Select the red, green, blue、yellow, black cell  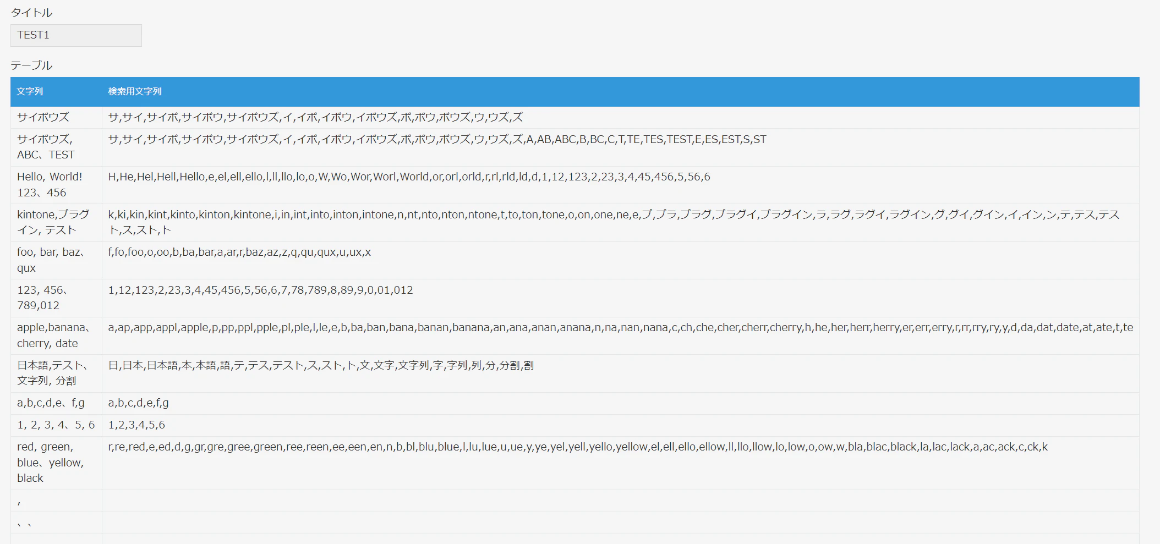click(56, 463)
